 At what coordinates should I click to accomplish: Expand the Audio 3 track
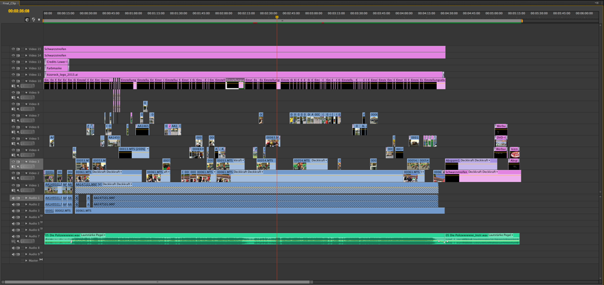(26, 211)
